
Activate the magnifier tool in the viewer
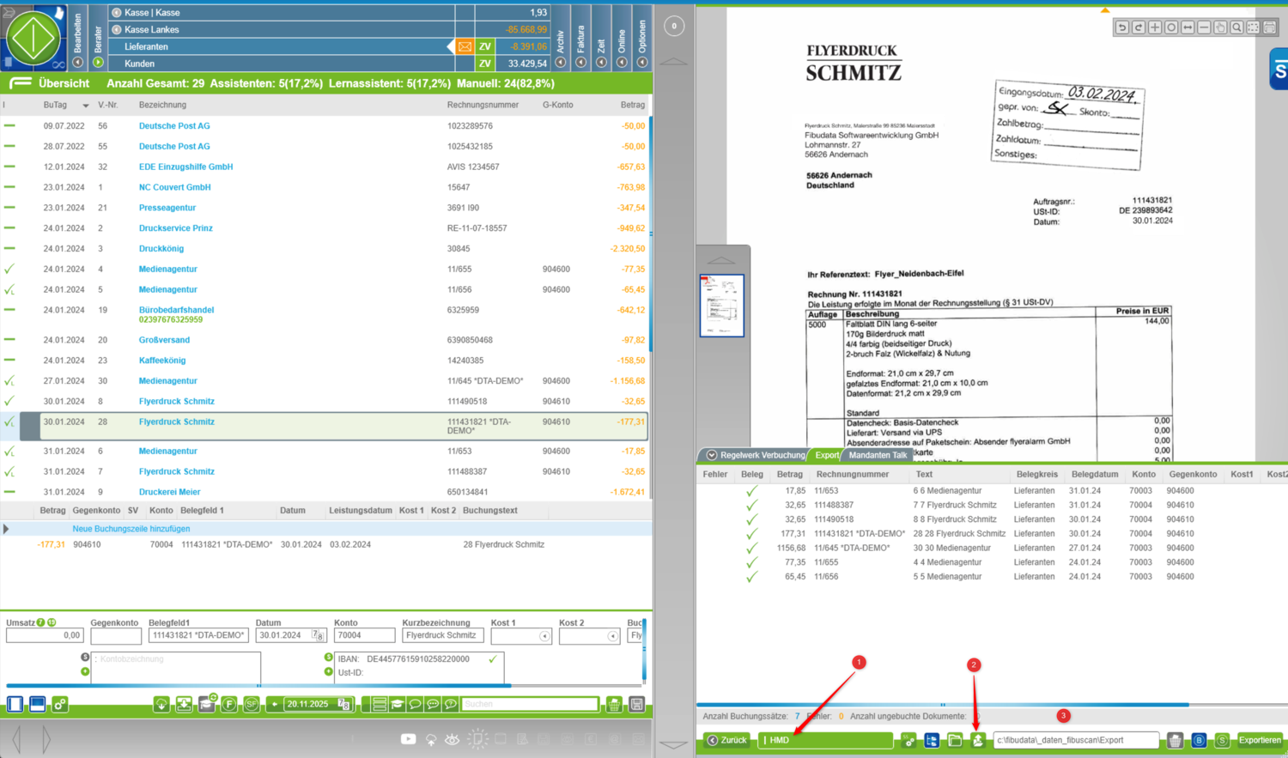point(1236,27)
